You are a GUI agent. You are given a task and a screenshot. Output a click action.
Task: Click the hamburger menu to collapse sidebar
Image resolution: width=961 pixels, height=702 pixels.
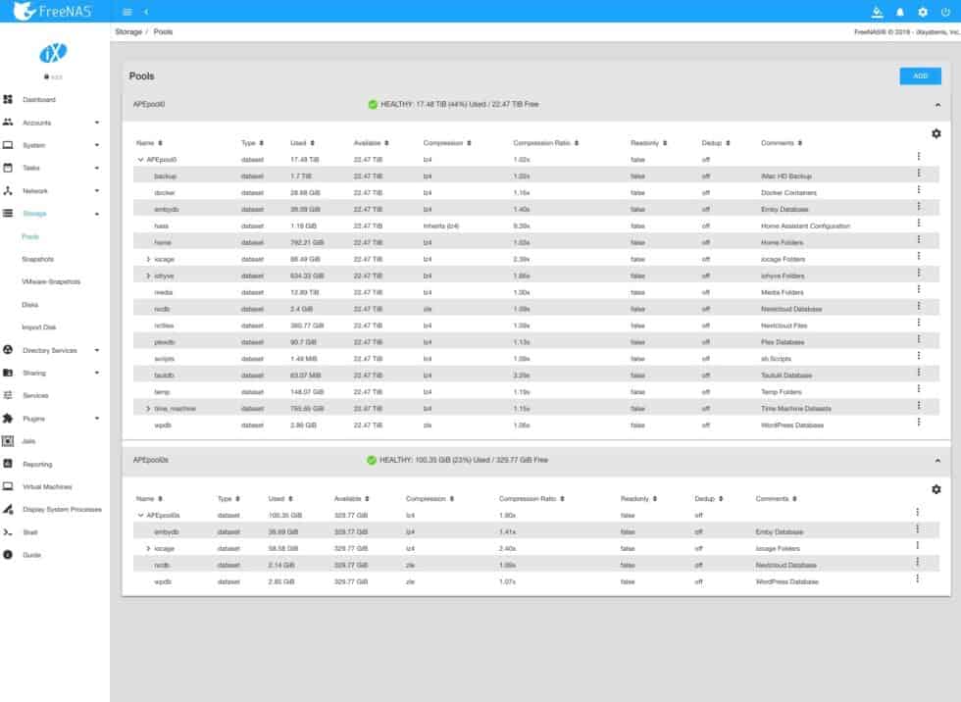pos(126,9)
